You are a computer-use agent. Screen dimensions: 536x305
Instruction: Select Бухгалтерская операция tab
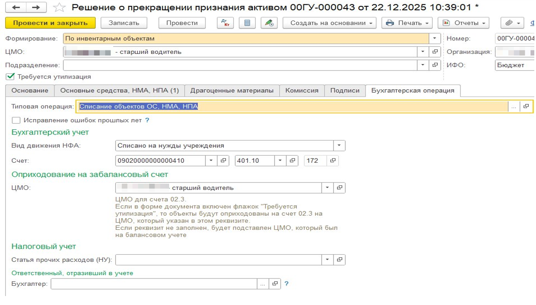(x=413, y=91)
